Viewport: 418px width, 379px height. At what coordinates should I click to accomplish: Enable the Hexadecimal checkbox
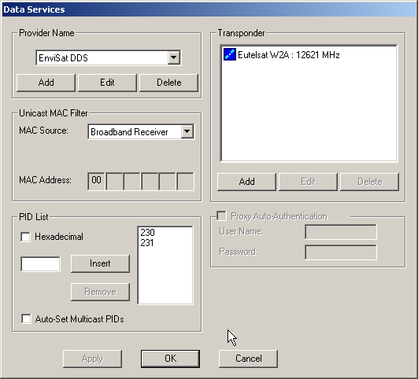26,237
